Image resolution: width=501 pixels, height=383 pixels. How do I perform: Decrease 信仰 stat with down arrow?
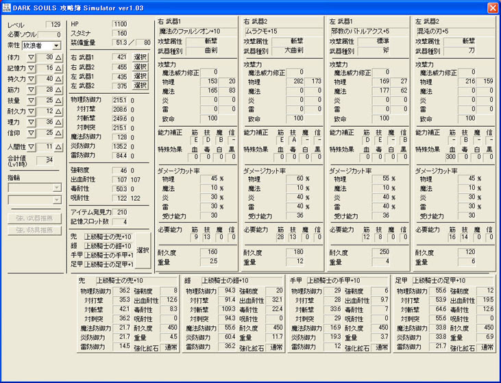[31, 133]
